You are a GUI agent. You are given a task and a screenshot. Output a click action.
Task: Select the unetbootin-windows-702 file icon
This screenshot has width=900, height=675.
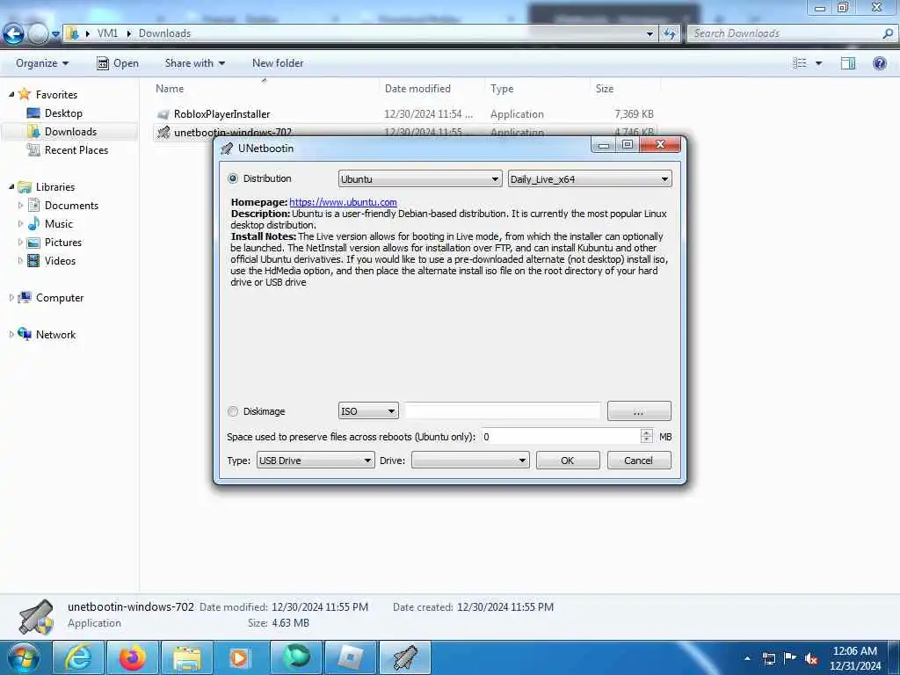(x=163, y=132)
